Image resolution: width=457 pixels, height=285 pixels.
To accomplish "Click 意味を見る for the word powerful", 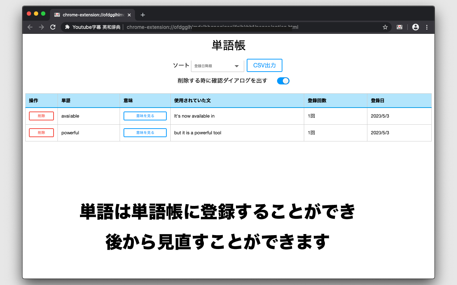I will pos(145,133).
